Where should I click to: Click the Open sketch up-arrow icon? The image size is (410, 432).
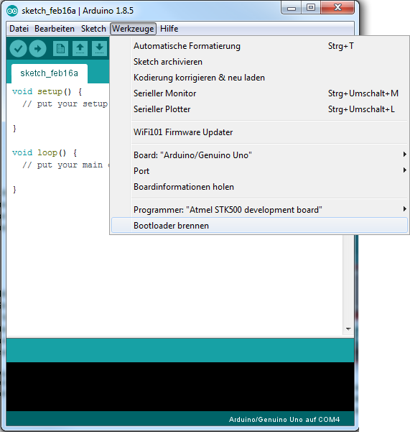tap(80, 49)
